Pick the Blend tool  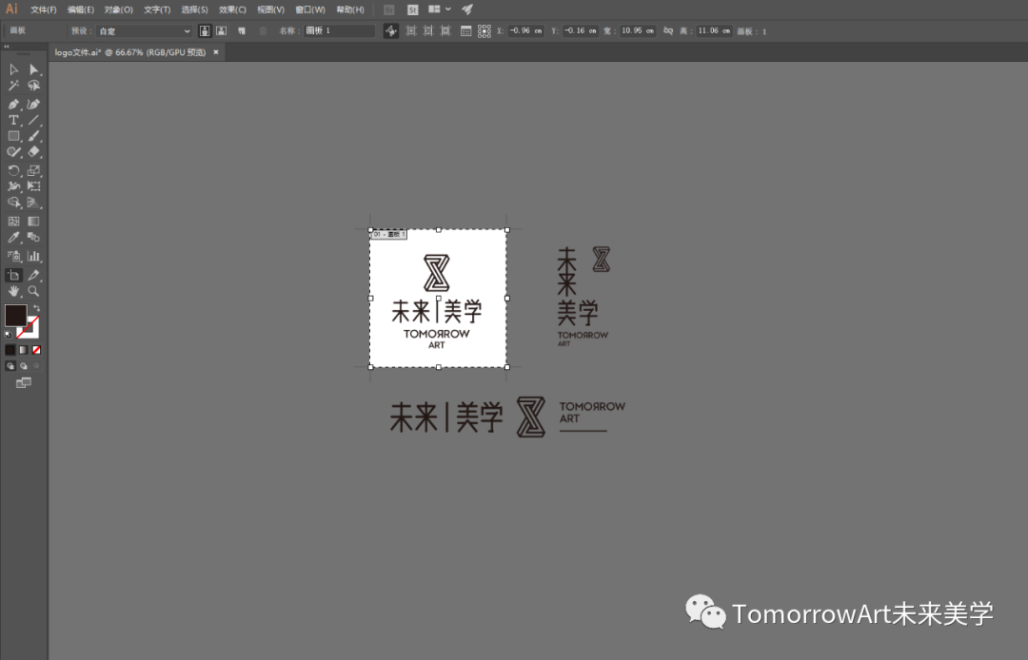(x=33, y=238)
